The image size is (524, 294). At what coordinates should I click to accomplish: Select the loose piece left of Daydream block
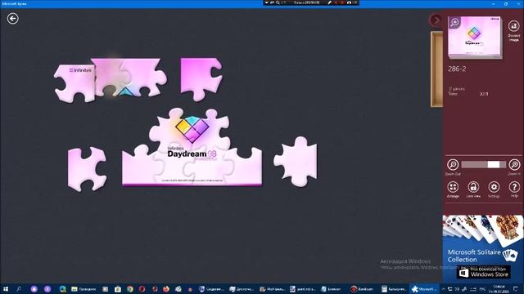(x=87, y=169)
